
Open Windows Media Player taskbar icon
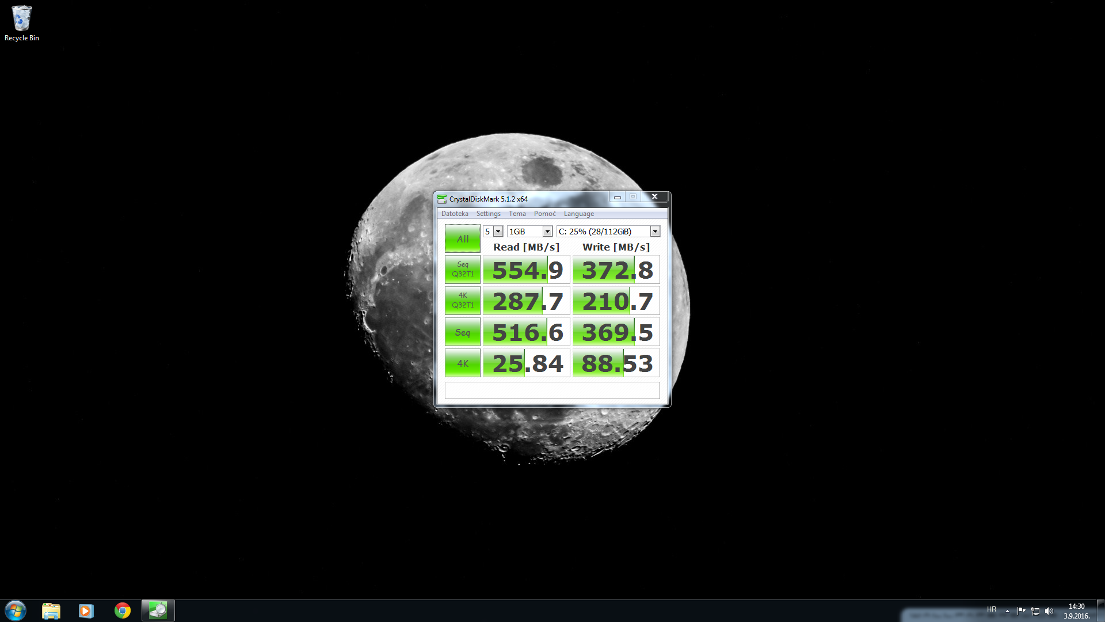click(x=86, y=610)
